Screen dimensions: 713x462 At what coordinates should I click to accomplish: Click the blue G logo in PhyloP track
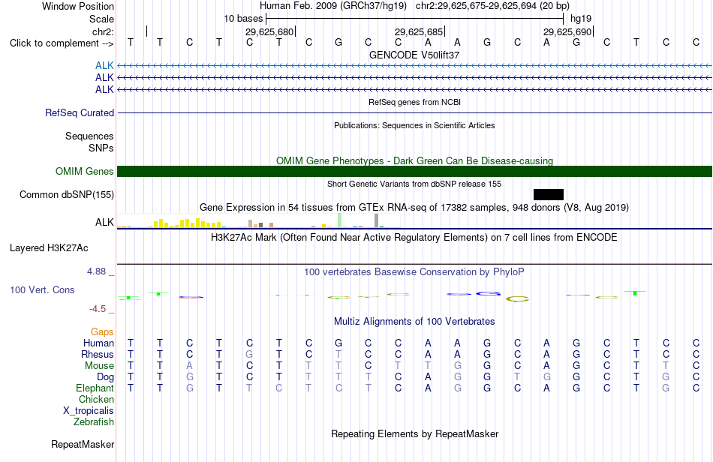(489, 294)
